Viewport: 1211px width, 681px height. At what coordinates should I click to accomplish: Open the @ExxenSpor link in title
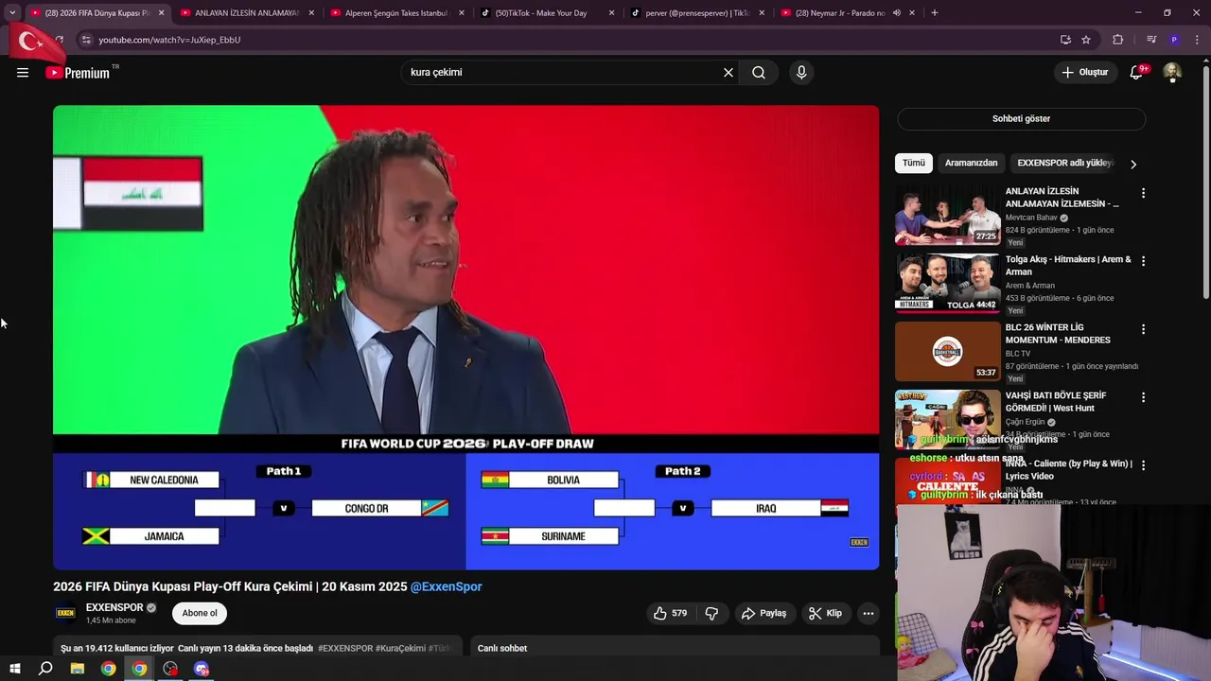coord(446,586)
